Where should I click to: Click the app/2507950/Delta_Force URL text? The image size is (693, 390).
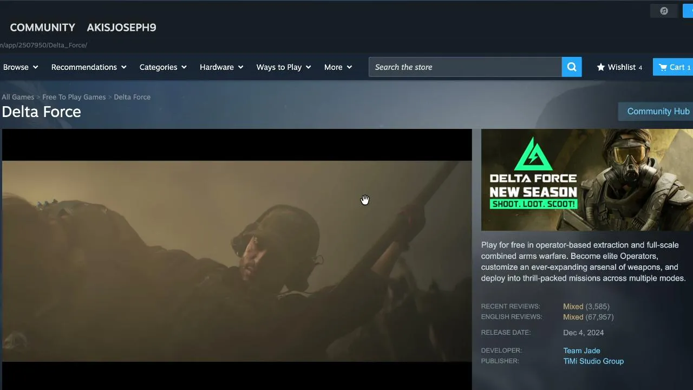pos(43,45)
